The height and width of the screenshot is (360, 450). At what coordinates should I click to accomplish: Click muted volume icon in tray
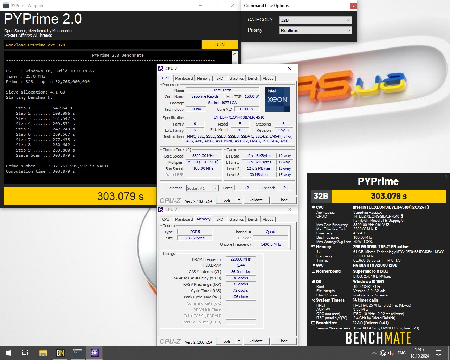pyautogui.click(x=391, y=353)
